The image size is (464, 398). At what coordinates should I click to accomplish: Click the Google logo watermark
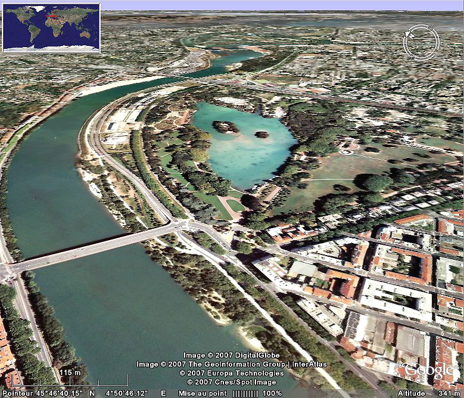(x=428, y=371)
